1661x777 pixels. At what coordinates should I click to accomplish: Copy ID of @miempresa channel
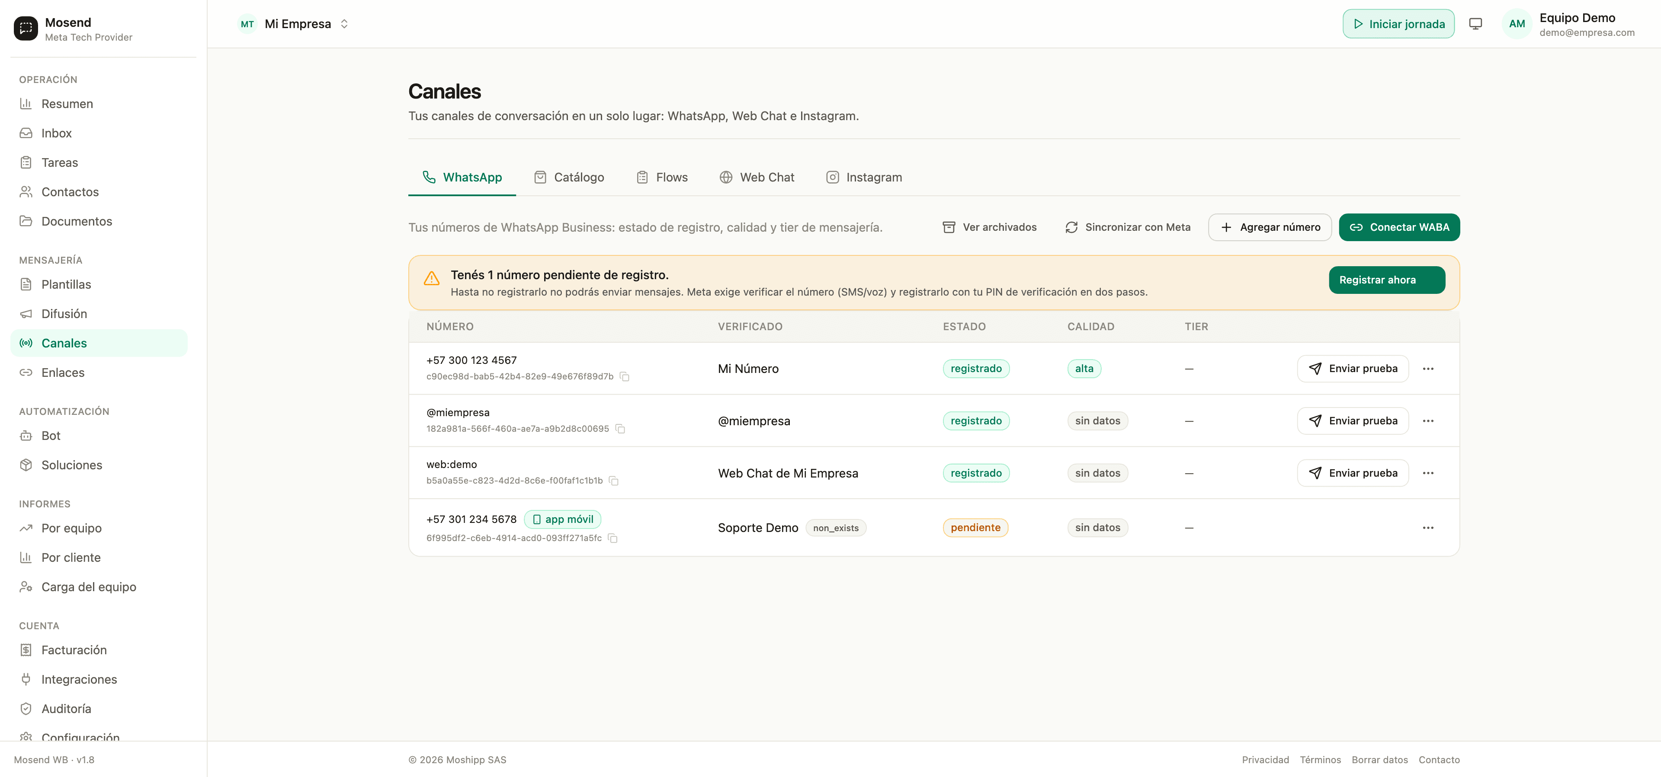coord(620,428)
